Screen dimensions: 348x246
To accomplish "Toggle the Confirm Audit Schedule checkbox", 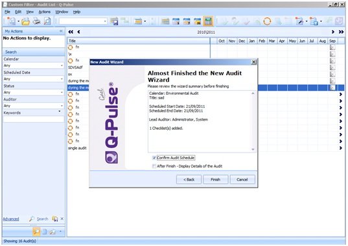I will pyautogui.click(x=154, y=158).
